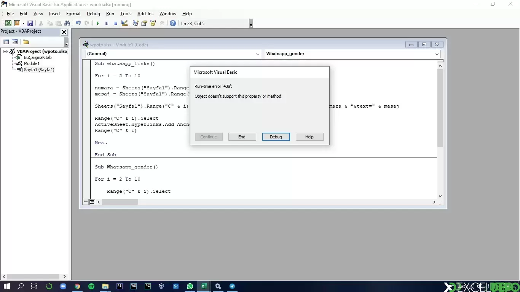Open the Insert menu

click(54, 14)
